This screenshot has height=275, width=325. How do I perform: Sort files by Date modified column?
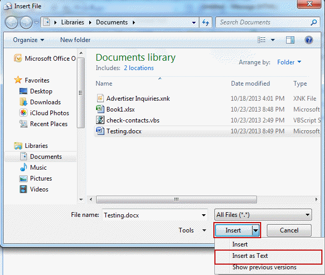coord(250,84)
